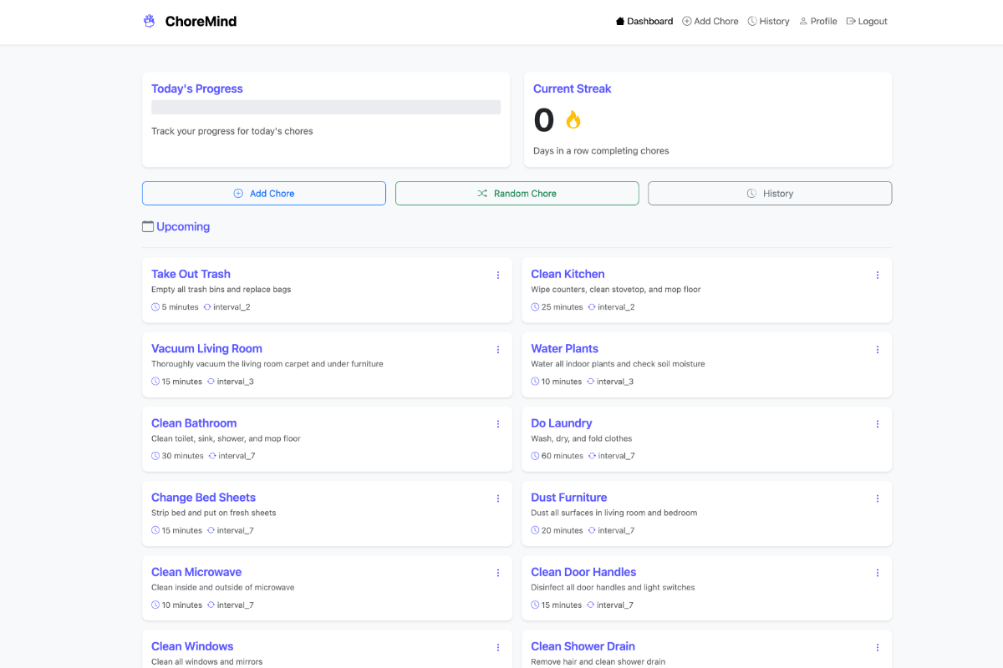Select Dashboard in the top navigation
This screenshot has width=1003, height=668.
(x=644, y=21)
